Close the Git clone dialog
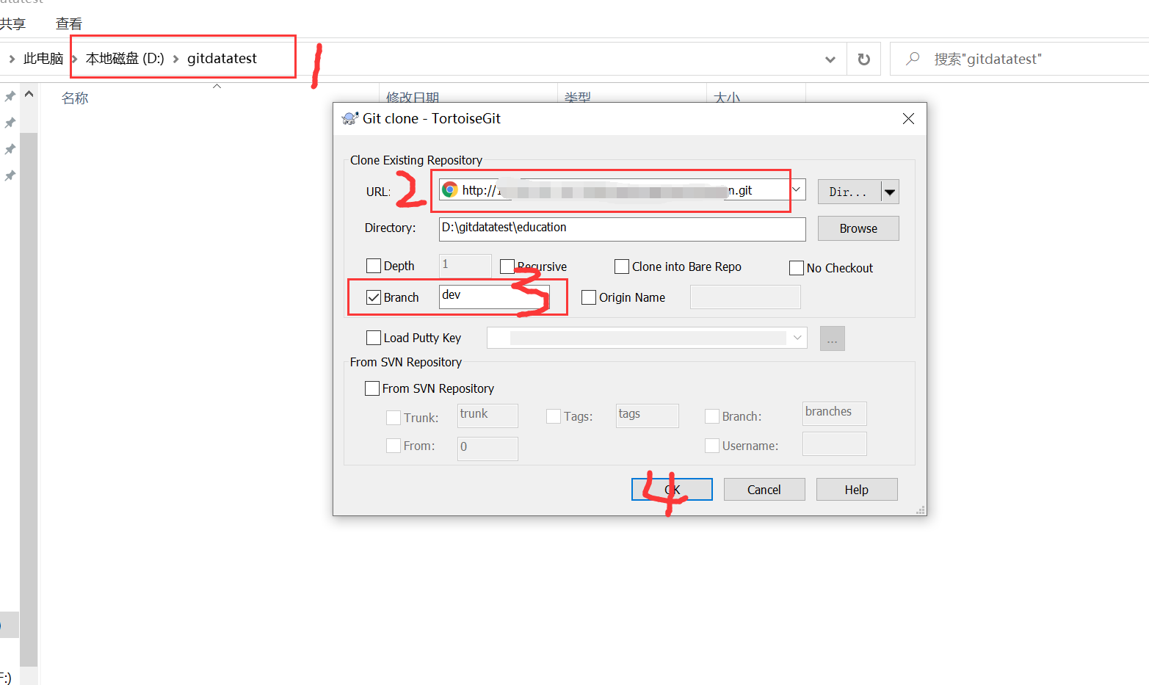The height and width of the screenshot is (685, 1149). [908, 118]
